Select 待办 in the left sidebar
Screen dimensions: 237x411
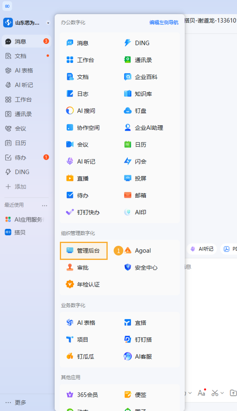pos(27,158)
